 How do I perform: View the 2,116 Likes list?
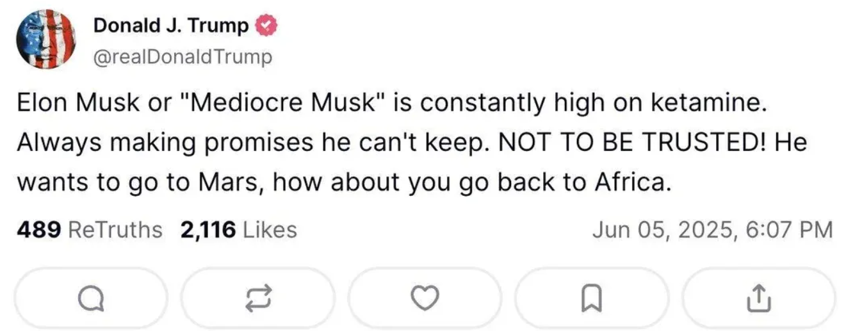[x=239, y=229]
